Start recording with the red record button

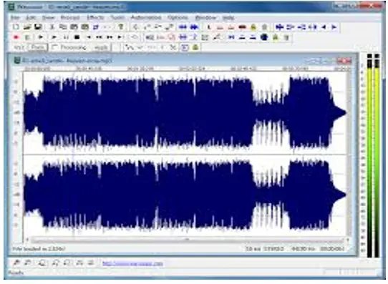click(x=16, y=37)
